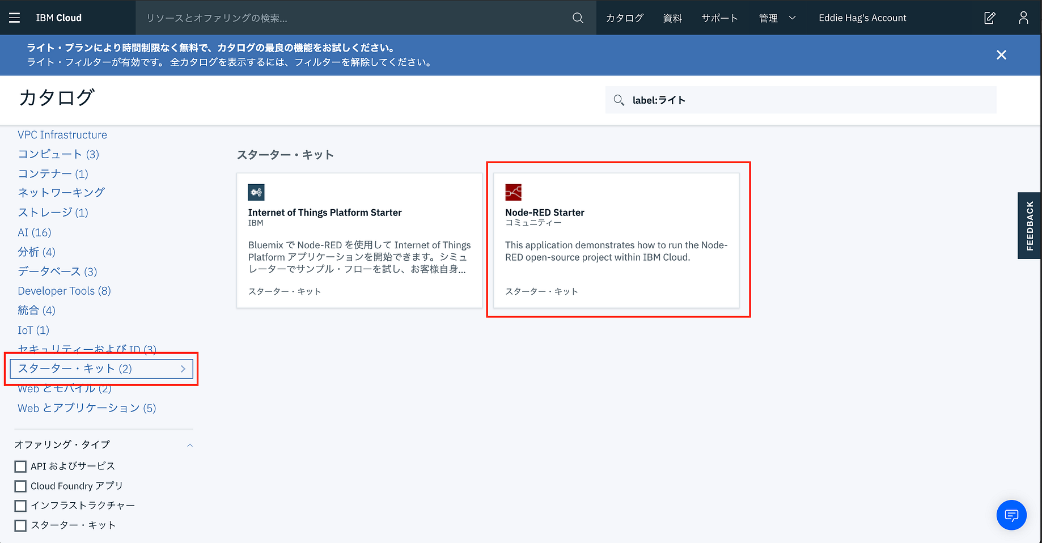Select コンピュート (3) category
The height and width of the screenshot is (543, 1042).
(58, 154)
